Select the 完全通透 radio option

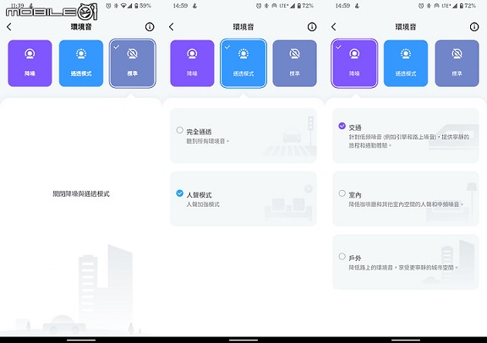click(243, 136)
